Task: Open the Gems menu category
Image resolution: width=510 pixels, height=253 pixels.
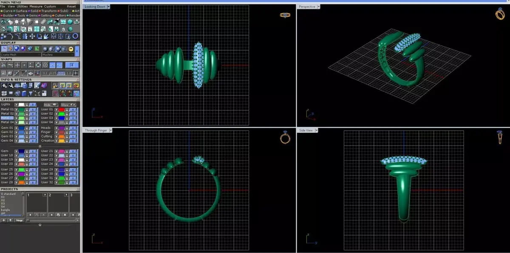Action: pos(32,16)
